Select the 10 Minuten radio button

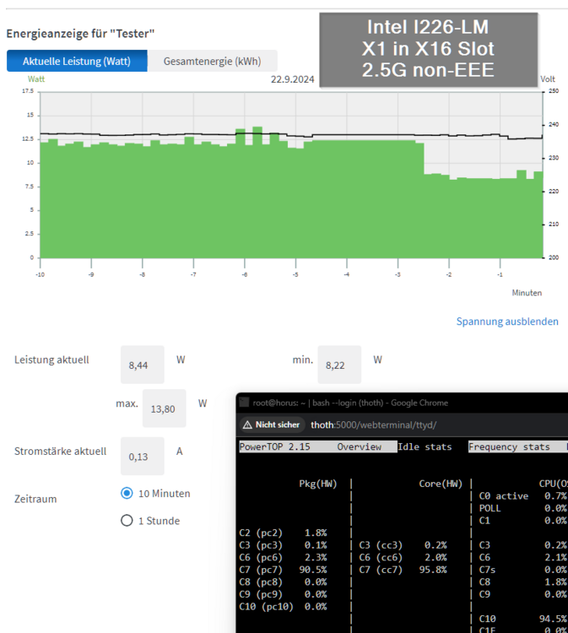[x=127, y=494]
